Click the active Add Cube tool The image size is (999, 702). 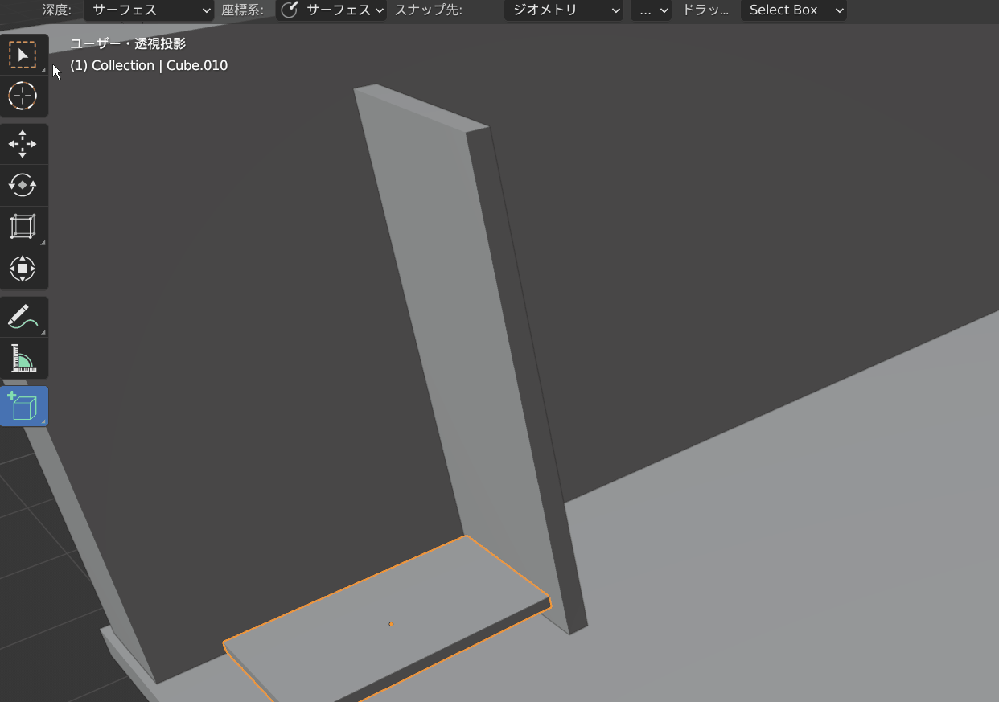[23, 406]
